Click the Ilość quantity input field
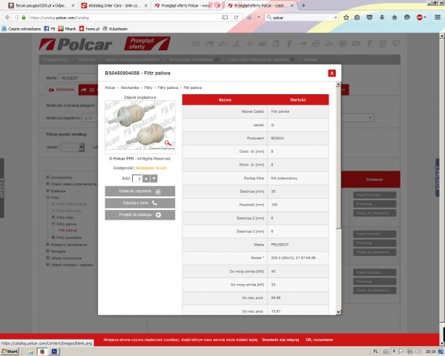Viewport: 445px width, 356px height. [136, 178]
